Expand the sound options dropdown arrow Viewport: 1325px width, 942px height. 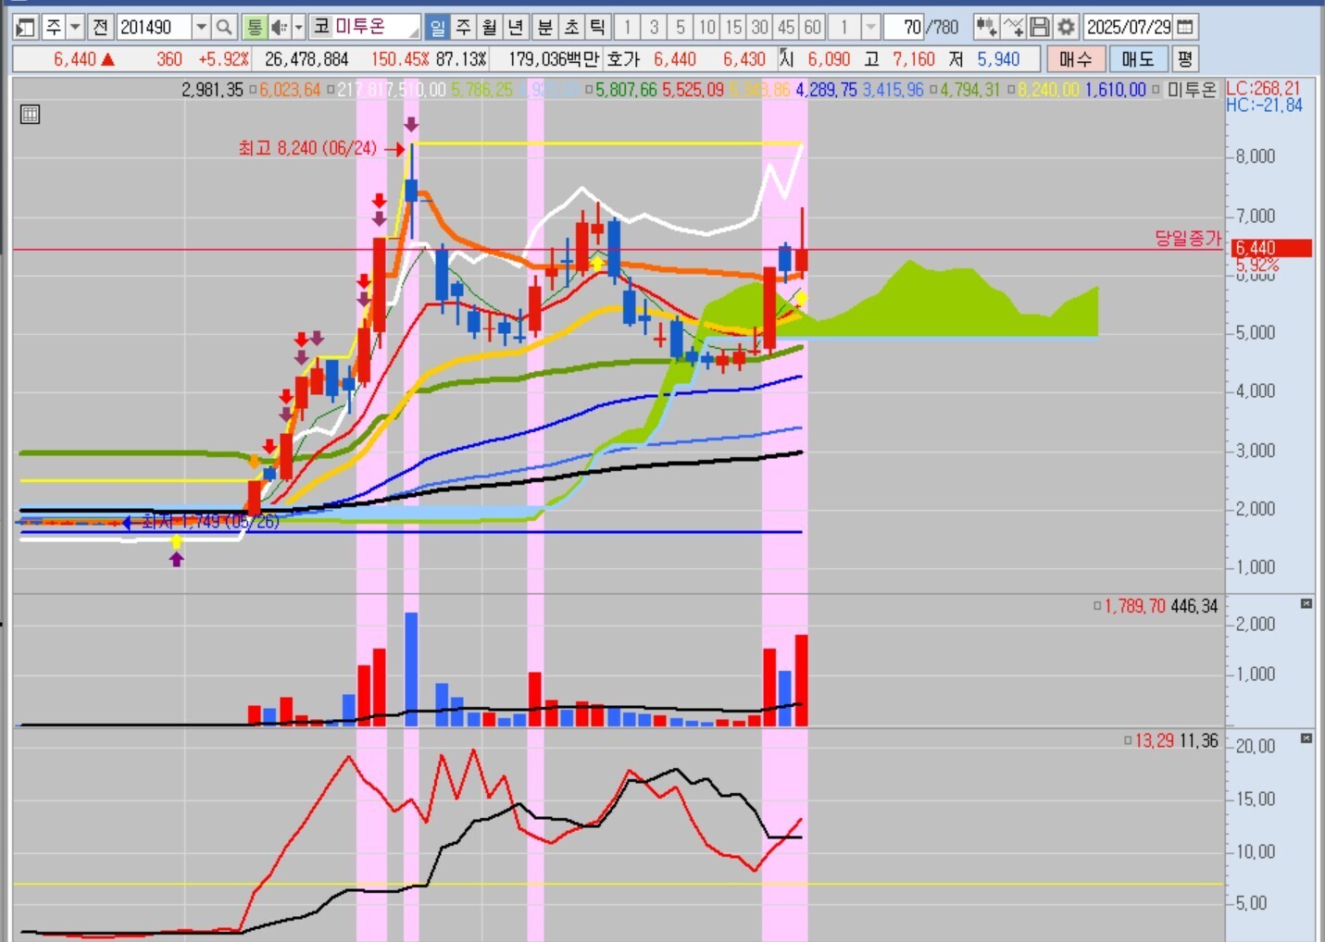(x=298, y=27)
